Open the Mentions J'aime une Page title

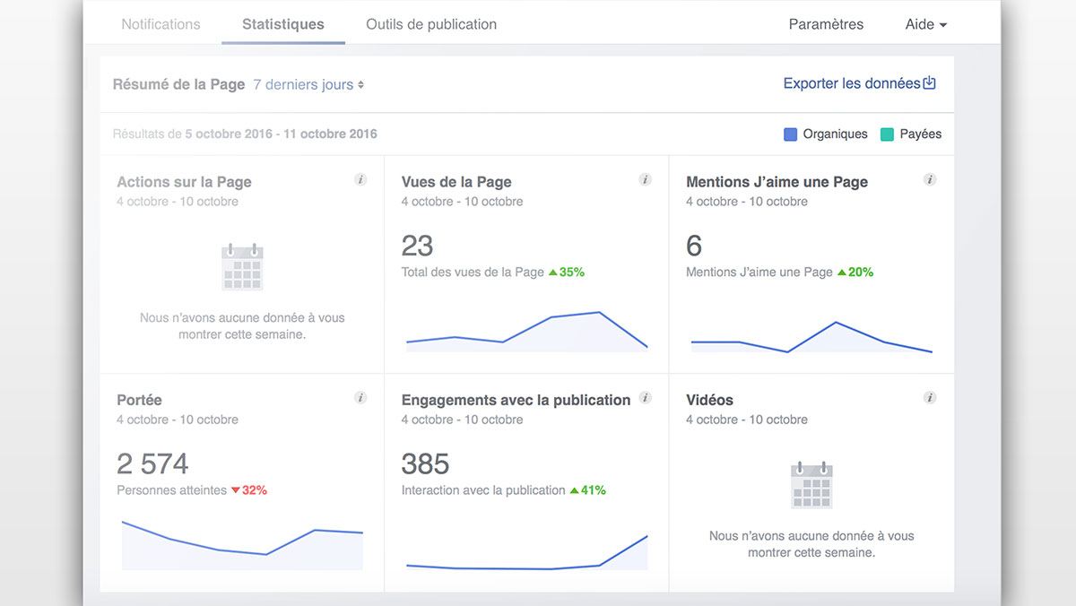coord(777,182)
